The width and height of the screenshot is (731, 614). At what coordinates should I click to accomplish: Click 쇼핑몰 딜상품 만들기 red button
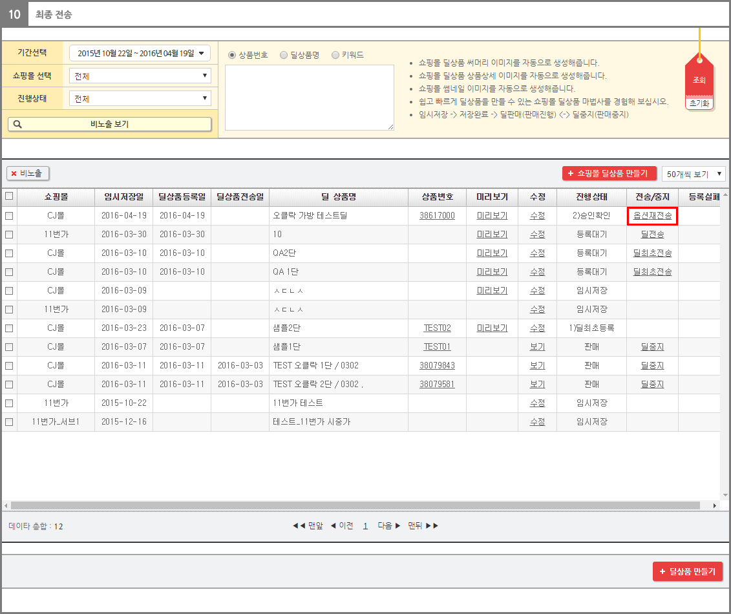609,173
